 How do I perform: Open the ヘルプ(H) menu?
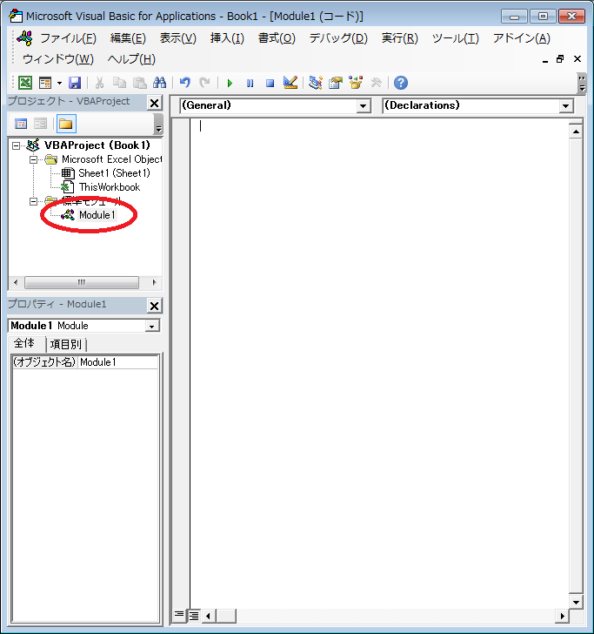point(131,59)
